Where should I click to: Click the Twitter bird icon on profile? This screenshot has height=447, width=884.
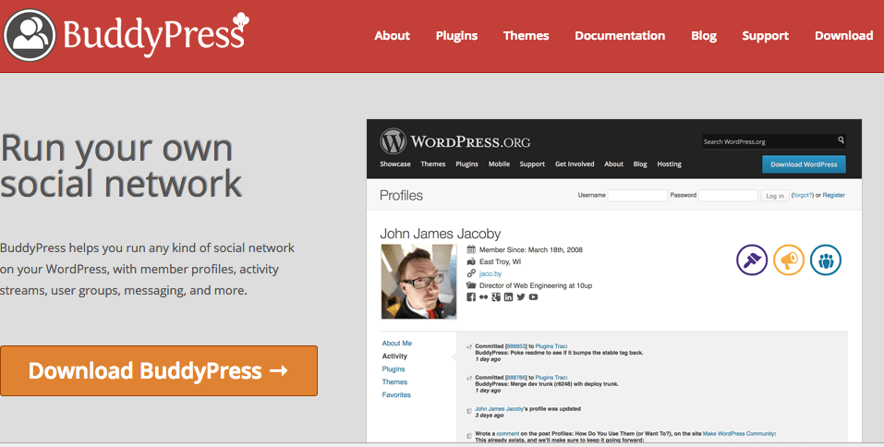[x=521, y=297]
